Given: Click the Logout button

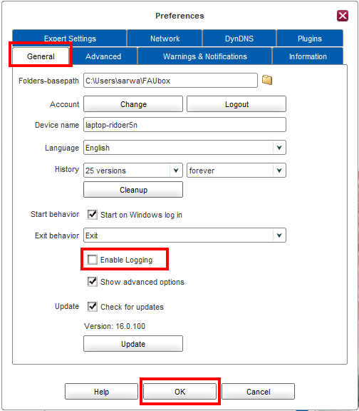Looking at the screenshot, I should [x=236, y=104].
